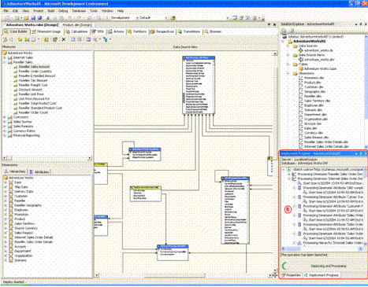The width and height of the screenshot is (368, 287).
Task: Click 'The operation has been launched' status text
Action: tap(304, 255)
